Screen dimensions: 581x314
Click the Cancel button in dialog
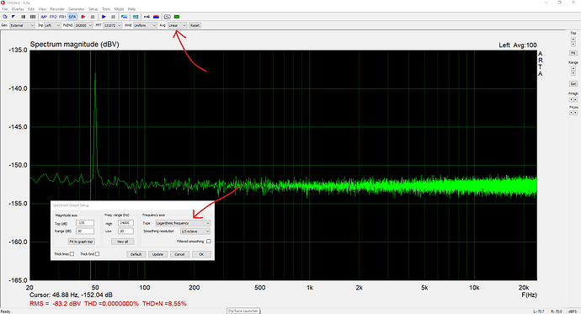[x=179, y=254]
